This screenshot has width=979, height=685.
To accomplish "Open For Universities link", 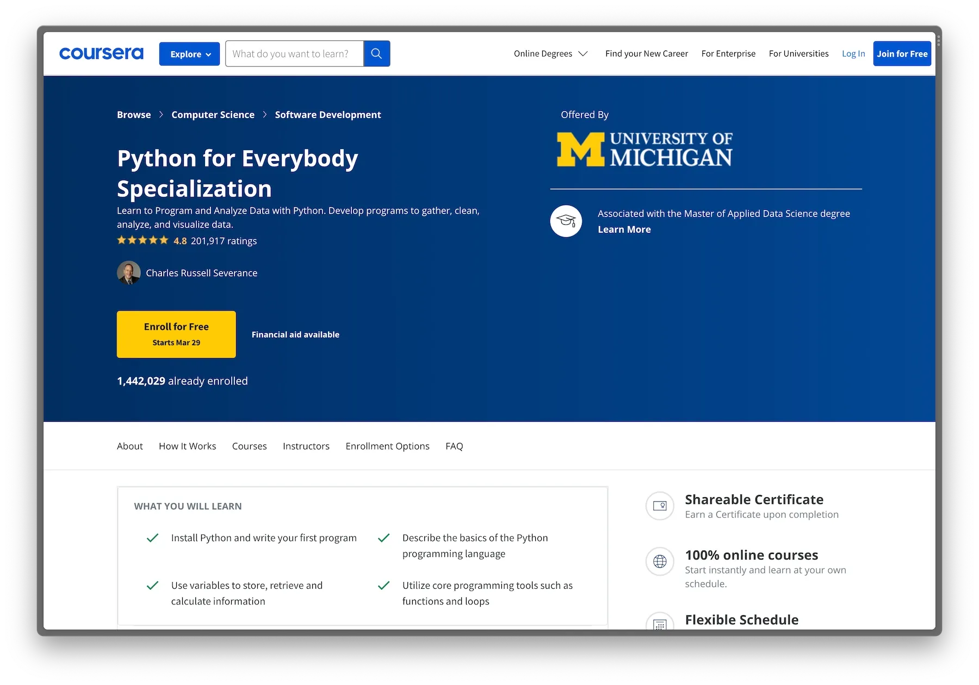I will [x=798, y=53].
